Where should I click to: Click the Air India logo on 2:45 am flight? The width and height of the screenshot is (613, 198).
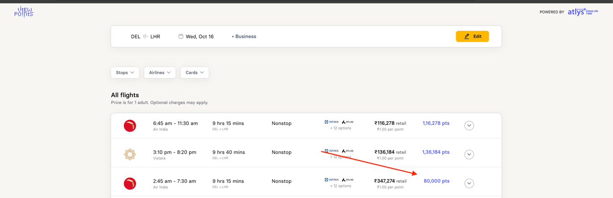tap(130, 184)
